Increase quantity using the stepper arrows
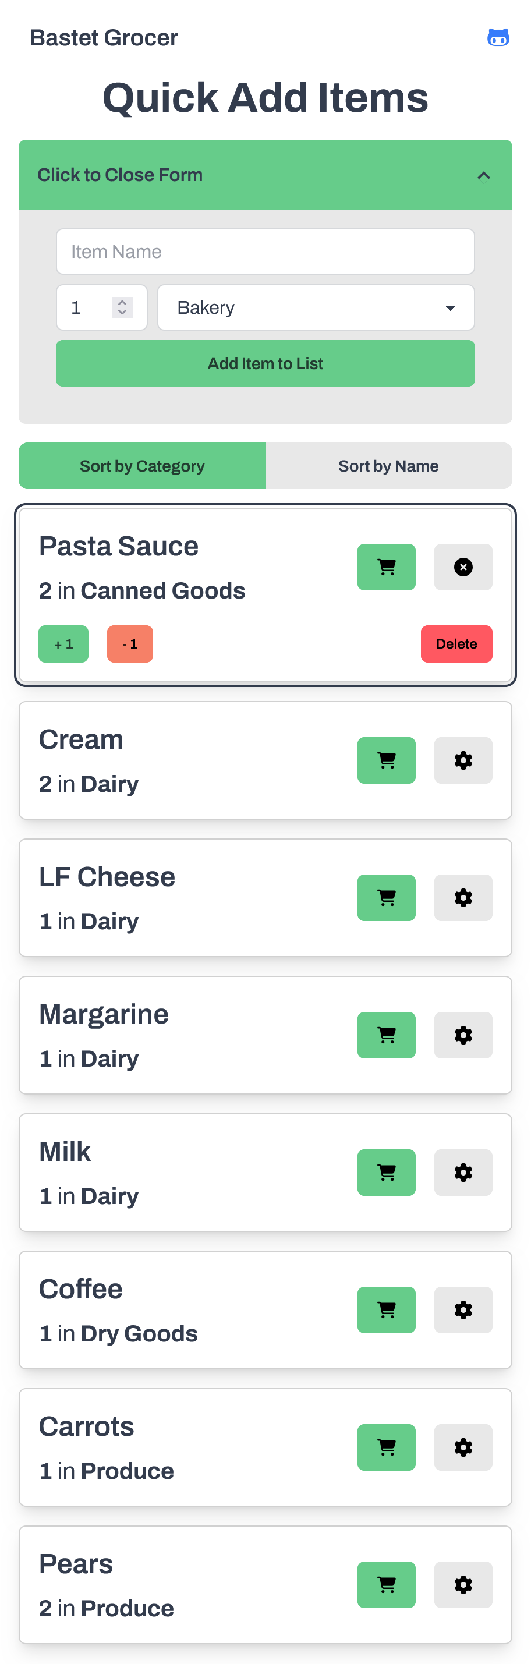Image resolution: width=531 pixels, height=1664 pixels. [x=122, y=302]
